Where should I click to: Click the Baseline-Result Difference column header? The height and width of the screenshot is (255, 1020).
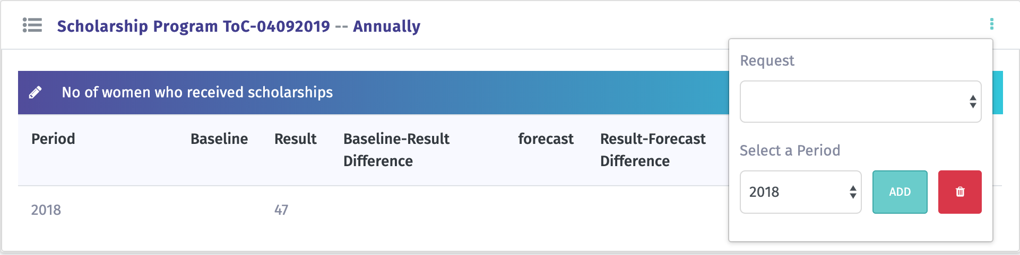(396, 150)
